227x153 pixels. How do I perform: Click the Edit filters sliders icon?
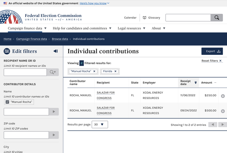point(6,51)
